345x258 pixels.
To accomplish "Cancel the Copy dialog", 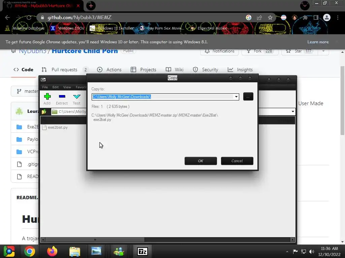I will click(x=237, y=161).
